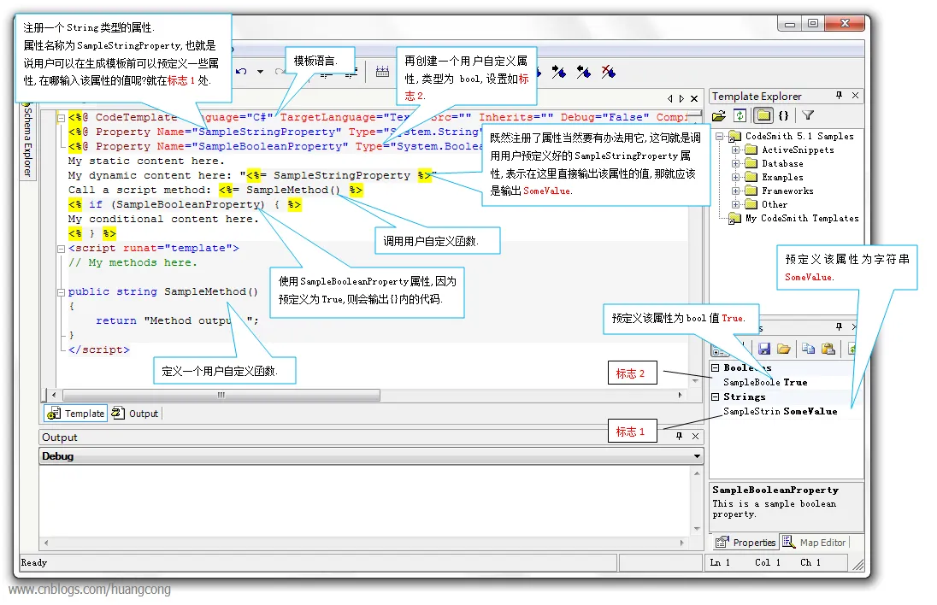Pin the Output panel

(x=680, y=437)
